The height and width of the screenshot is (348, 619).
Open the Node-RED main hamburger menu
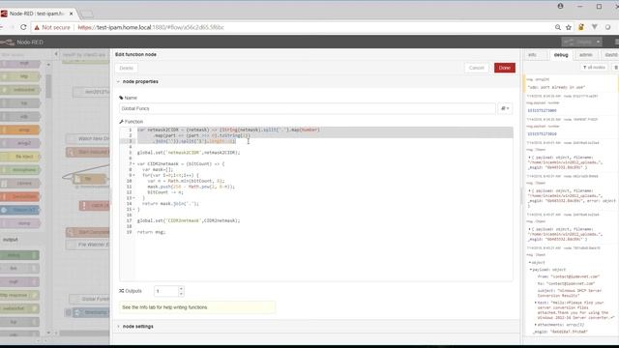pyautogui.click(x=617, y=42)
